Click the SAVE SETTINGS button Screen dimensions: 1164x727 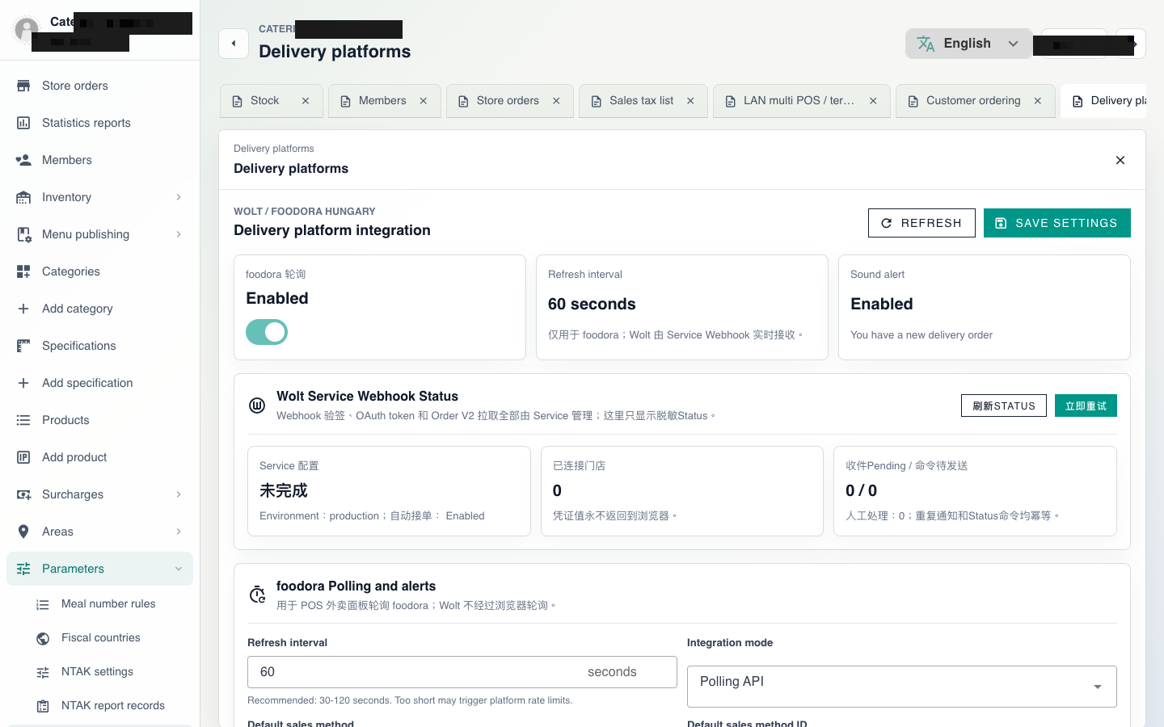click(x=1057, y=223)
